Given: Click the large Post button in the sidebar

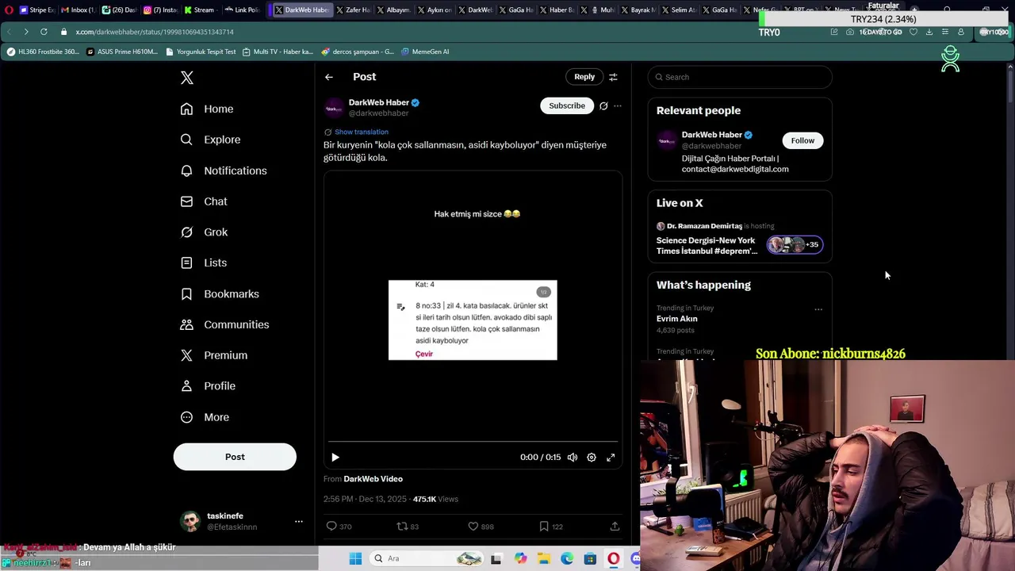Looking at the screenshot, I should (235, 457).
